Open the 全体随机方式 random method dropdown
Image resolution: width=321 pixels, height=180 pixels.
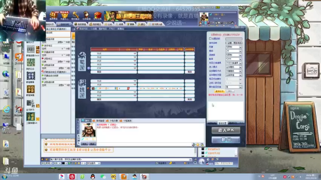(234, 71)
